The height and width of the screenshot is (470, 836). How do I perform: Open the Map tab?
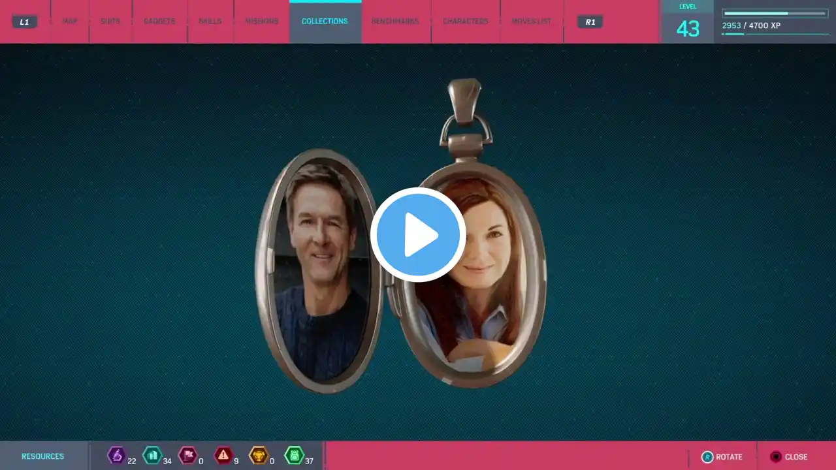[70, 22]
